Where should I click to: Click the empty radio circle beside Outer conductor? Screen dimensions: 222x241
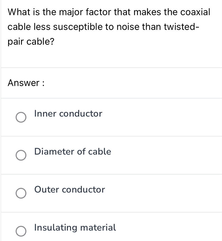click(22, 193)
